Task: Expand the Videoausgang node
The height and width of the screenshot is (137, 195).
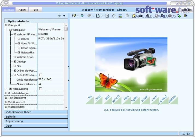Action: coord(10,89)
